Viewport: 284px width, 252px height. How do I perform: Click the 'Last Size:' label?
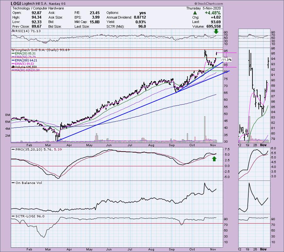pyautogui.click(x=82, y=26)
